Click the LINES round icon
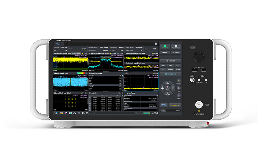Screen dimensions: 258x157 point(179,95)
